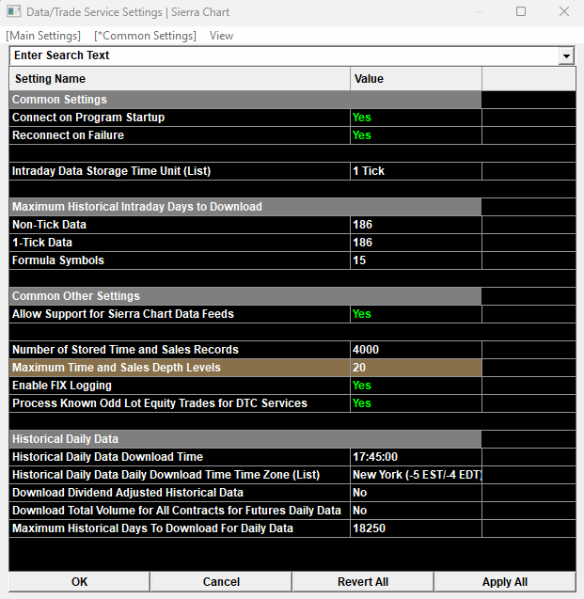The width and height of the screenshot is (584, 599).
Task: Click the Apply All button
Action: pos(505,582)
